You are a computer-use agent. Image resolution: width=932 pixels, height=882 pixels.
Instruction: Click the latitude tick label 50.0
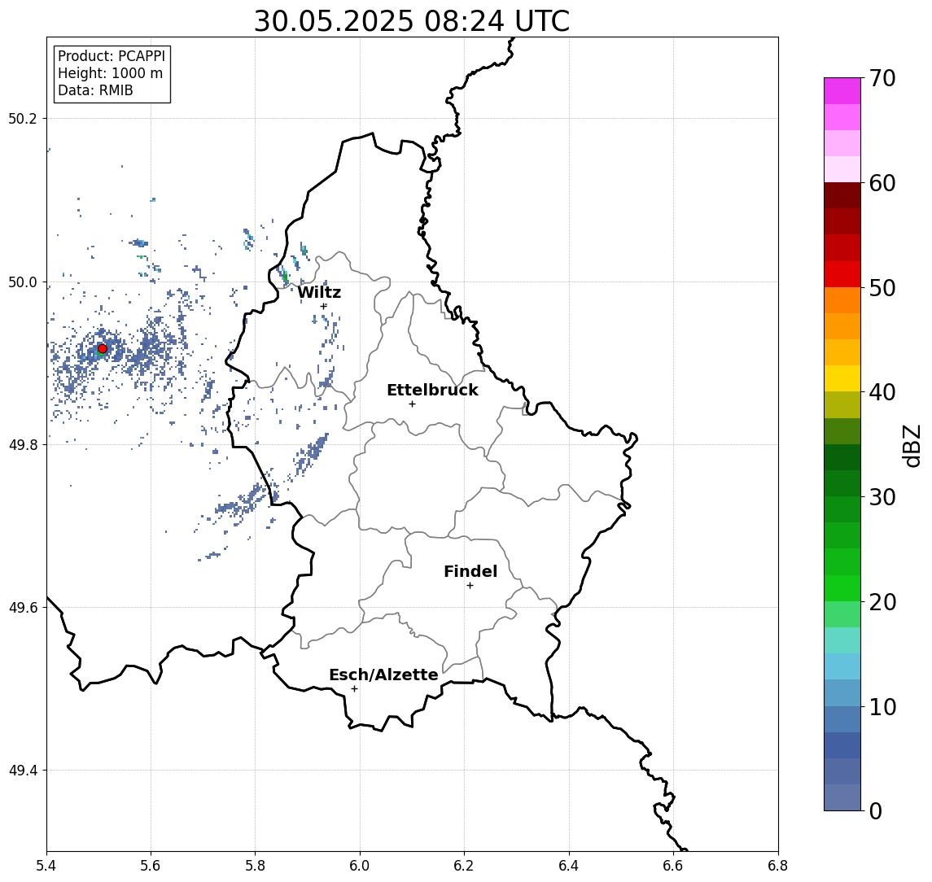point(23,282)
